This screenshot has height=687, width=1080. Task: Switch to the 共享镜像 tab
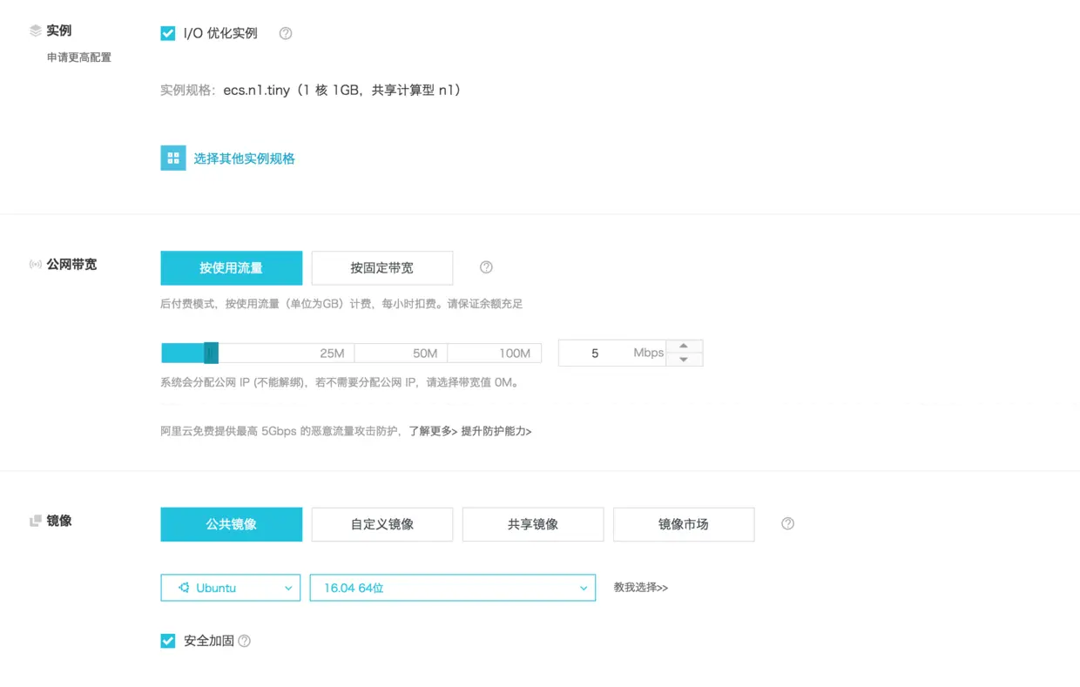click(x=532, y=523)
